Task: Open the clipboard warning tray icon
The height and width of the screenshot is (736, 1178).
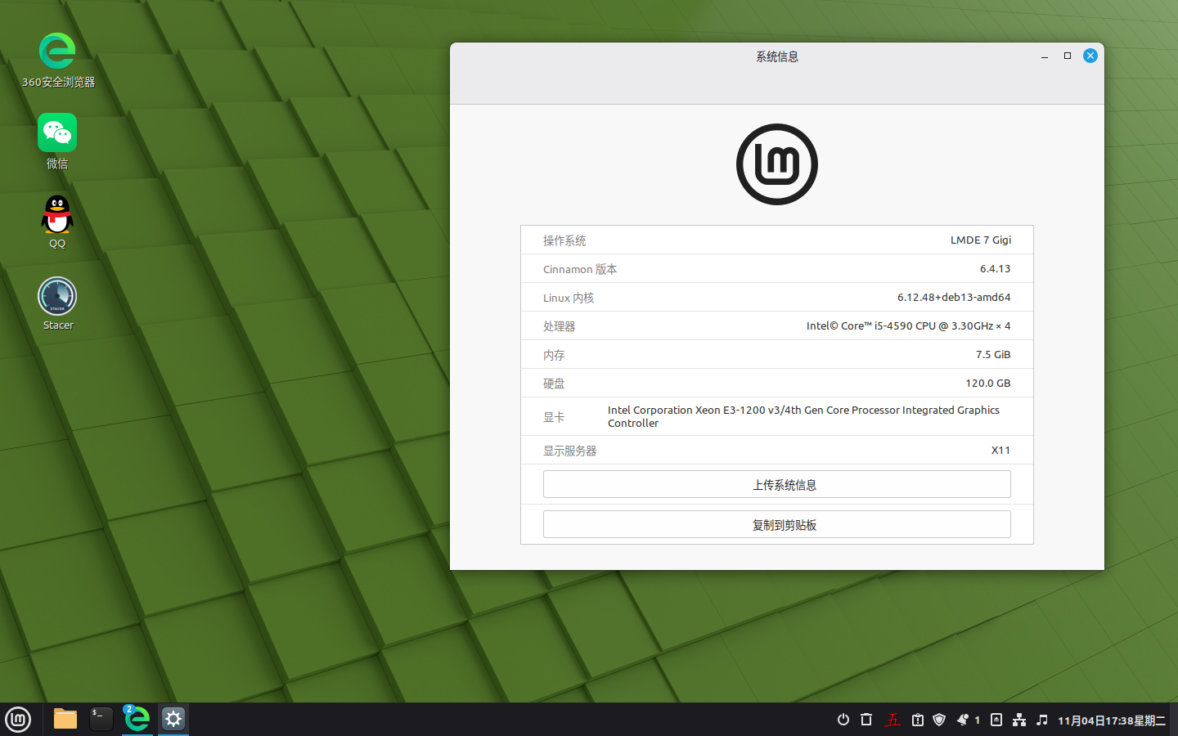Action: [x=918, y=720]
